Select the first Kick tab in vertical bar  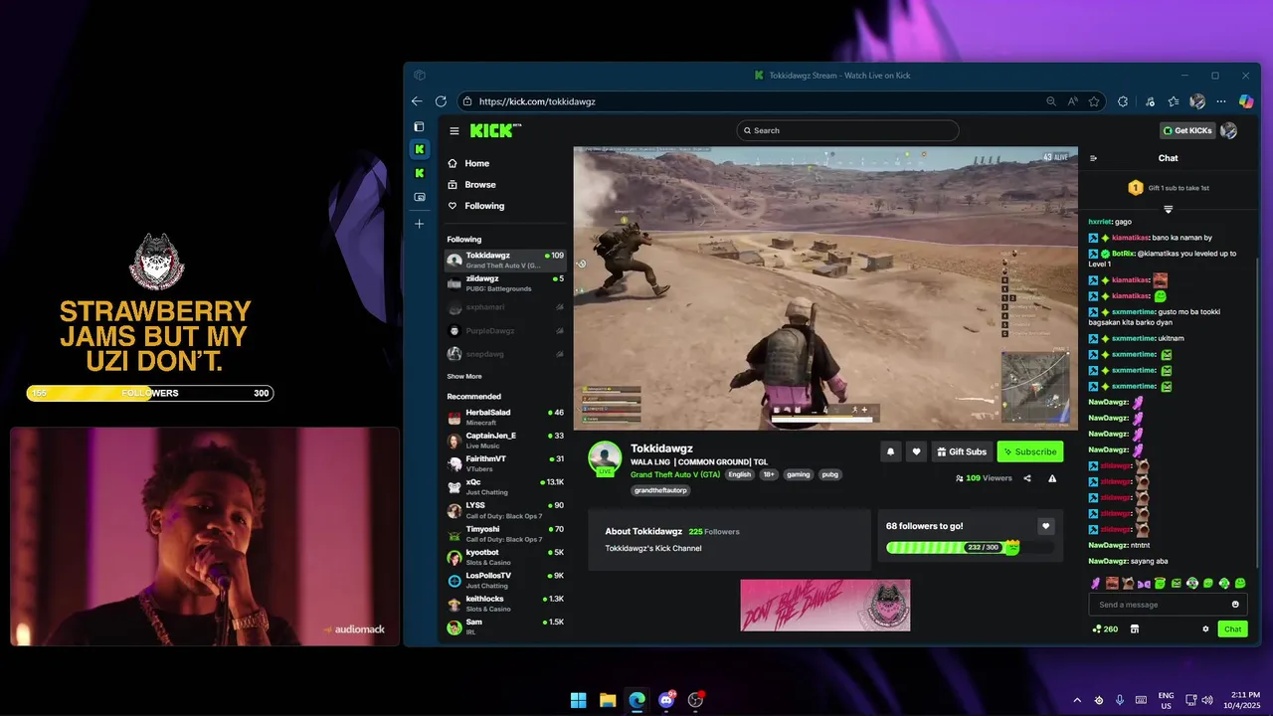click(x=419, y=149)
